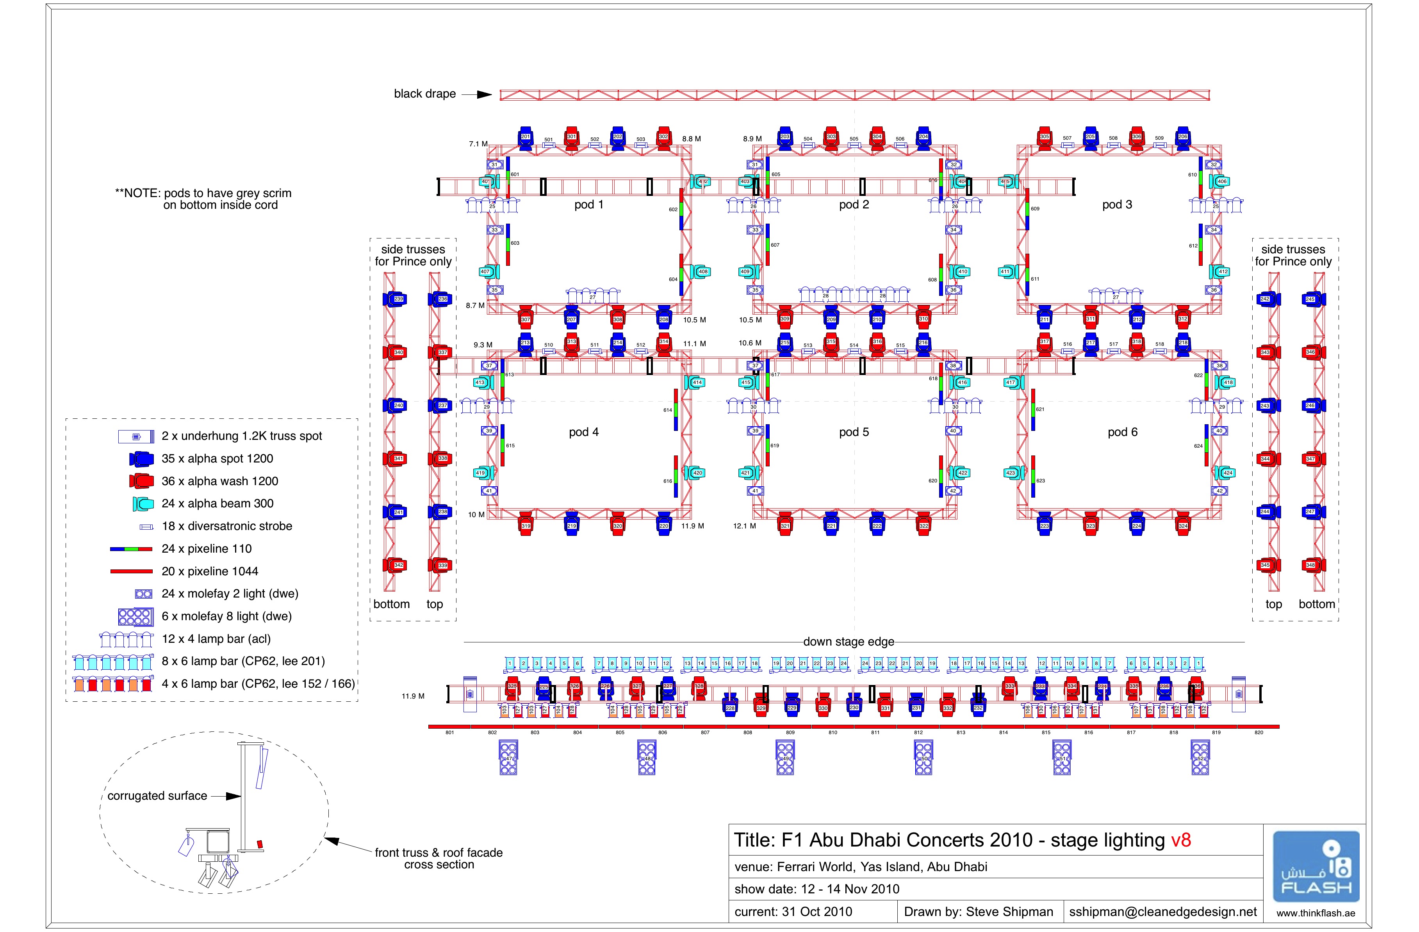Click the '12.1 M' trim height
The height and width of the screenshot is (932, 1419).
click(744, 526)
